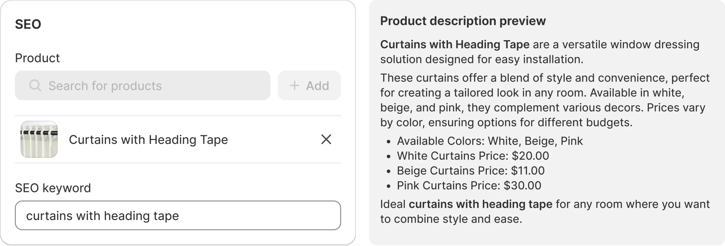The image size is (725, 246).
Task: Click the Product section label
Action: (x=38, y=58)
